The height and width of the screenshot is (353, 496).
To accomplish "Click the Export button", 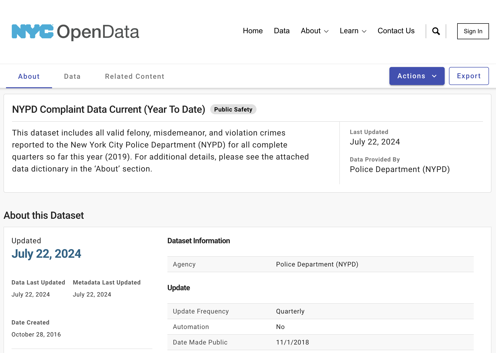I will click(469, 76).
